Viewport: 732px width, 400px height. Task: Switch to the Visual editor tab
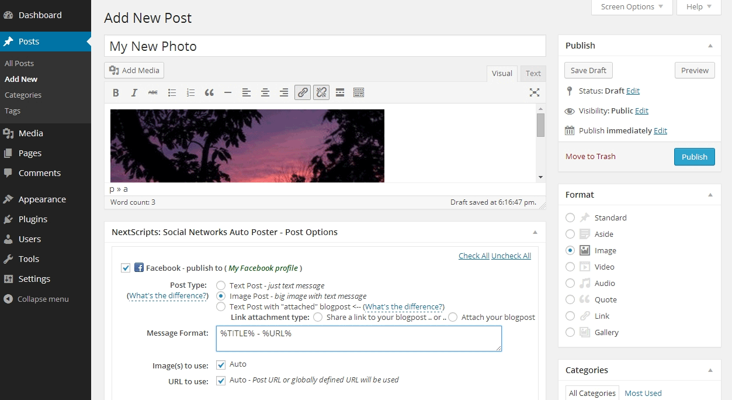coord(502,73)
